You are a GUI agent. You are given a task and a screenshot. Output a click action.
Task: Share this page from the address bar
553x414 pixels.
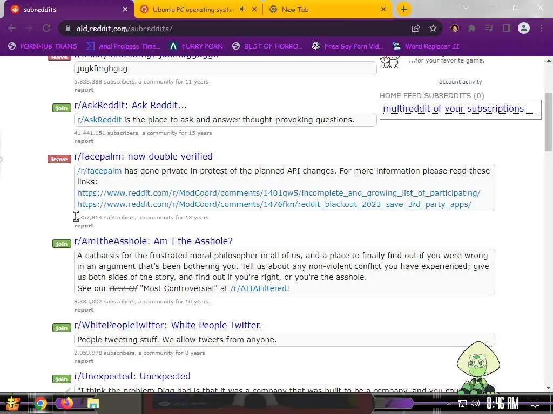(x=416, y=29)
